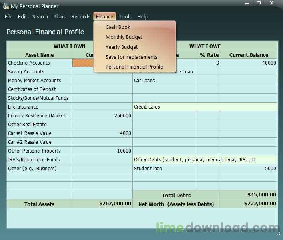Click the Saving Accounts asset row
Image resolution: width=283 pixels, height=240 pixels.
pos(39,72)
